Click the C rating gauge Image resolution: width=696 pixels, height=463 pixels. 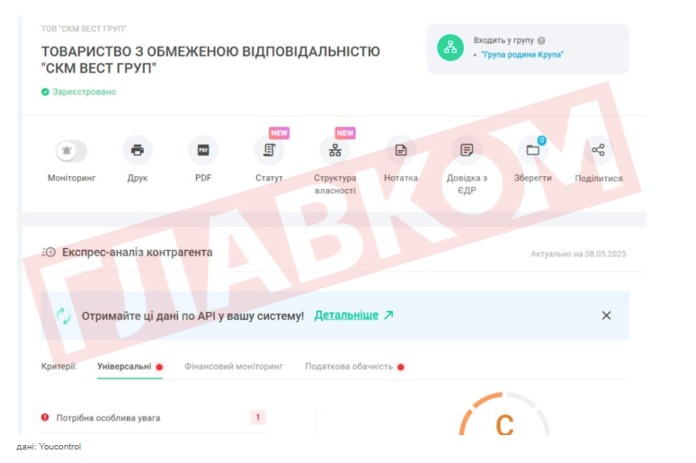(504, 415)
